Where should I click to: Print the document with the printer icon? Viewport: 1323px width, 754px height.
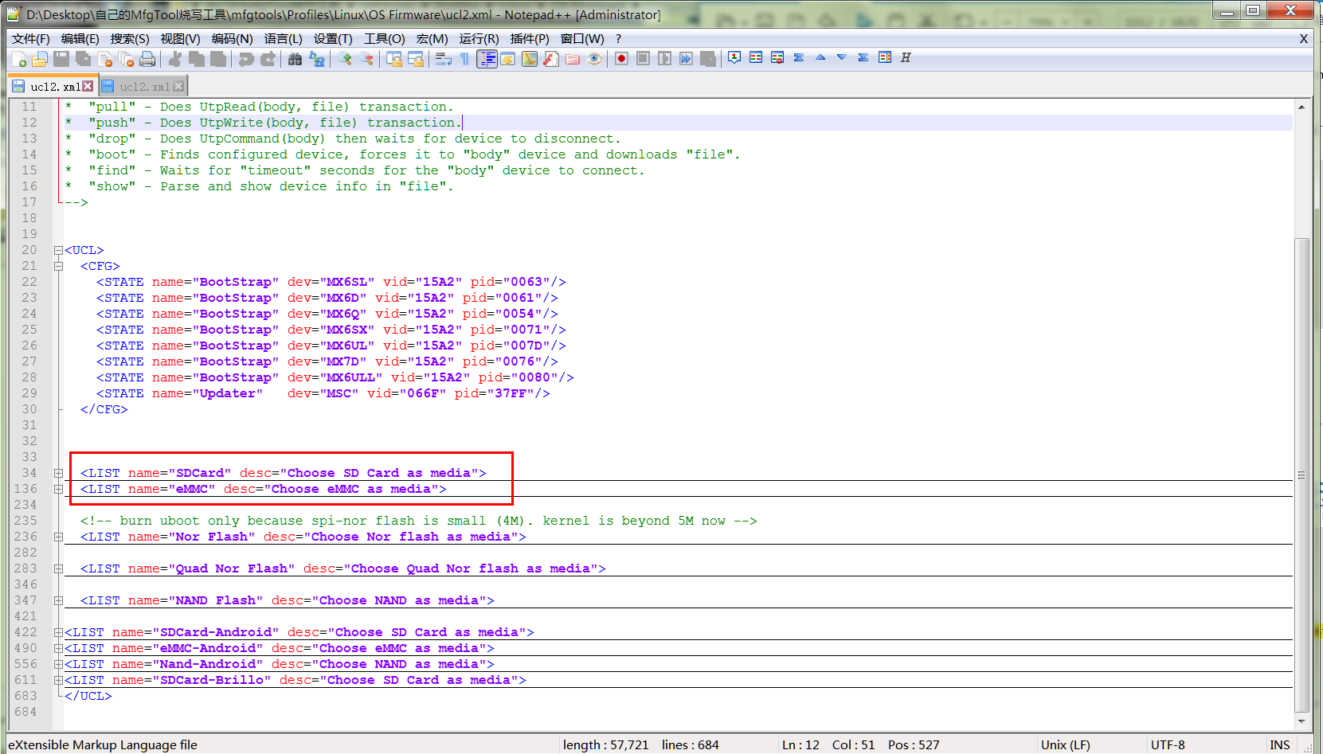(147, 58)
